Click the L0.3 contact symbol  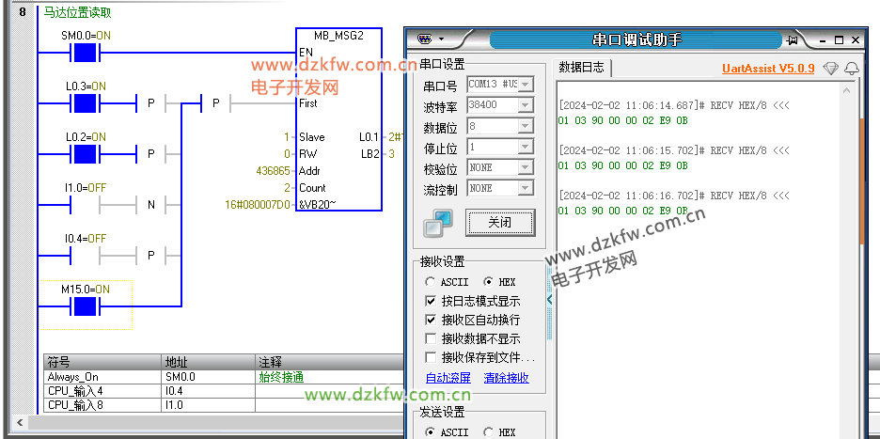(x=86, y=102)
